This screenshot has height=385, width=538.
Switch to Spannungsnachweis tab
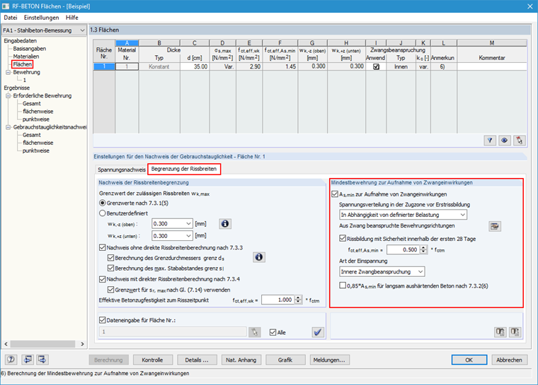click(x=122, y=170)
